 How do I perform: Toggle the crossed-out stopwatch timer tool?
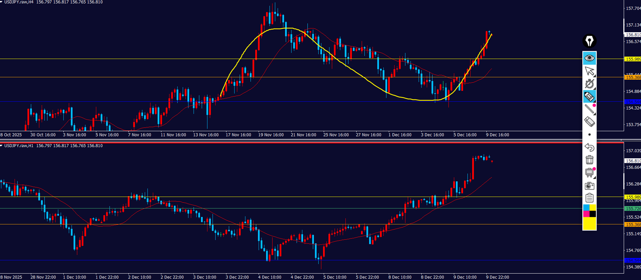589,84
